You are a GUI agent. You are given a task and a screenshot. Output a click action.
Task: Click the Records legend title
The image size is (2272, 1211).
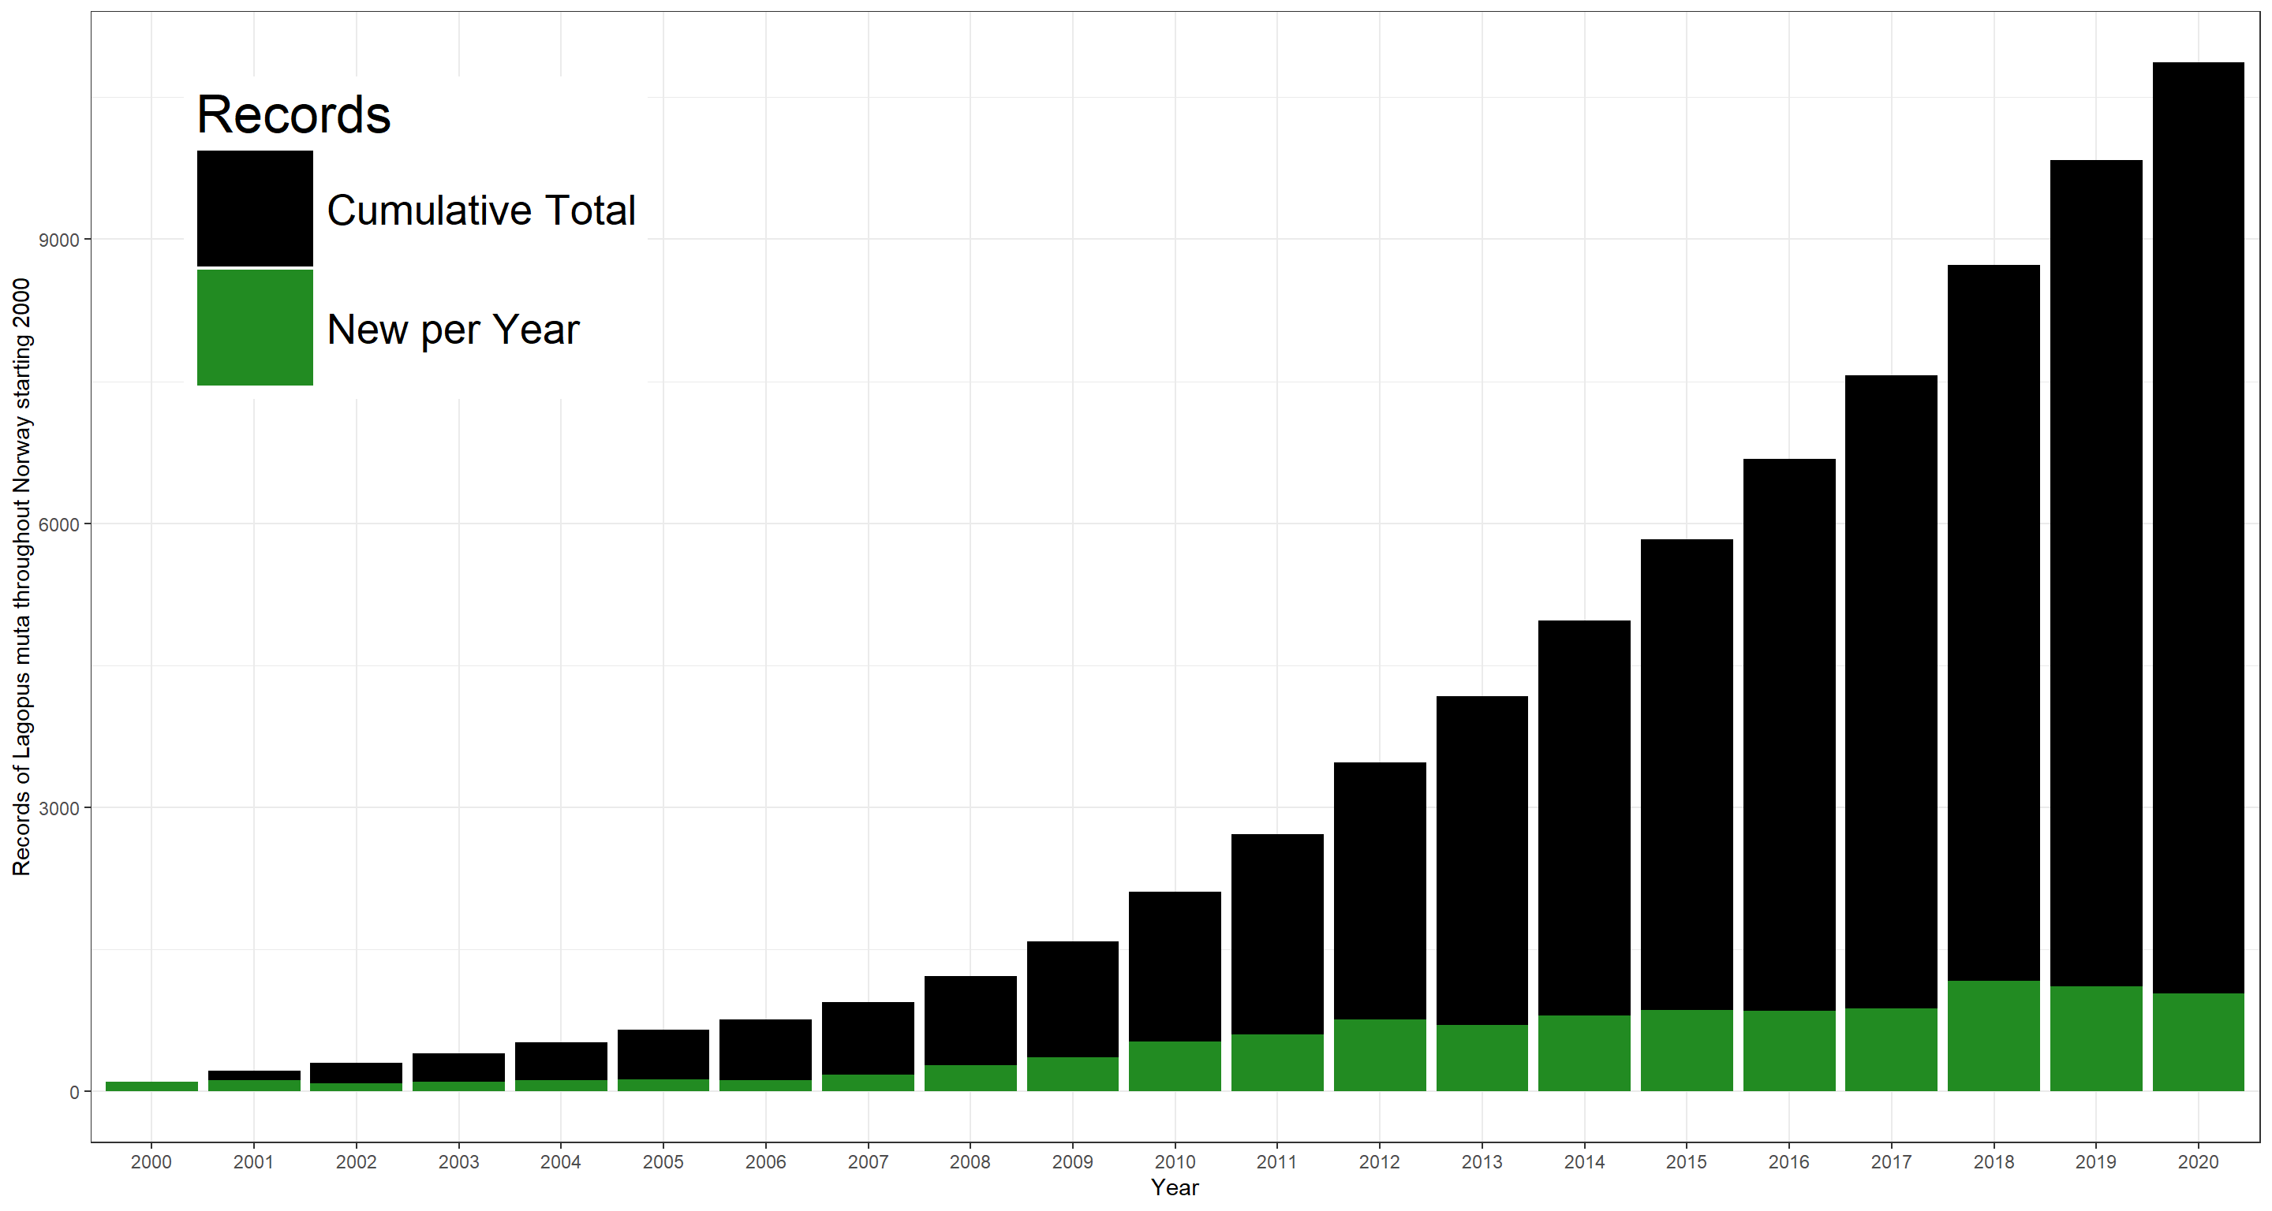click(293, 114)
